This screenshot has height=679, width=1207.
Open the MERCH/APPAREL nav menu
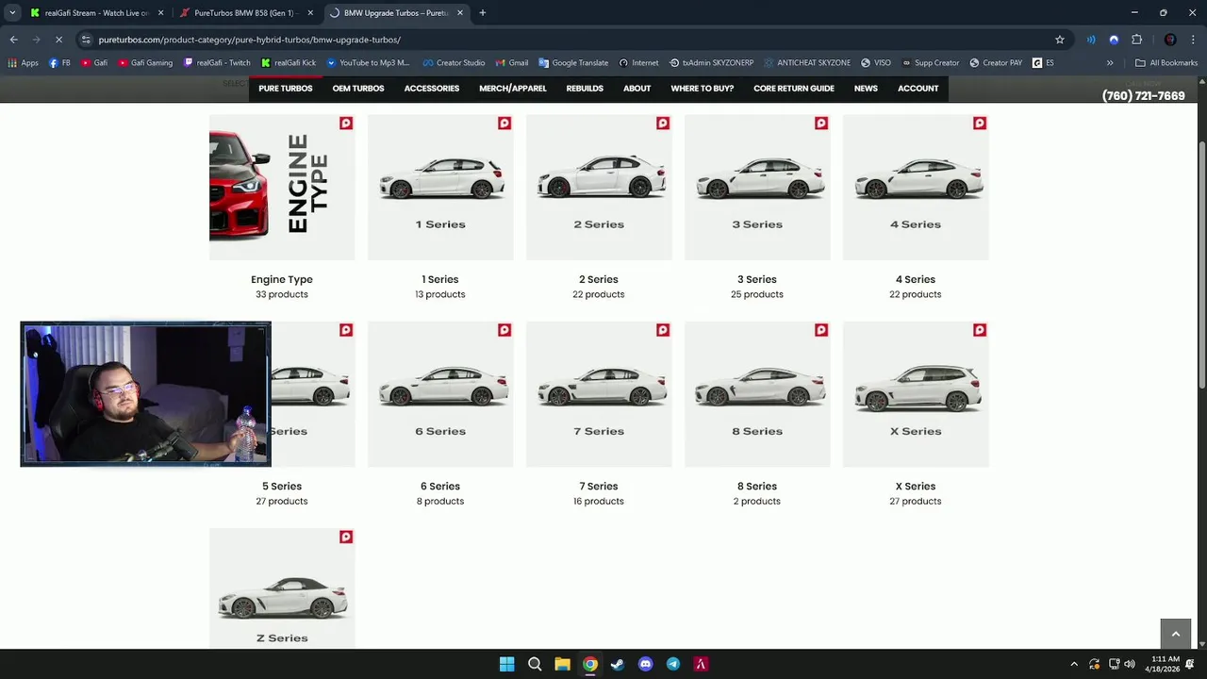pyautogui.click(x=513, y=89)
